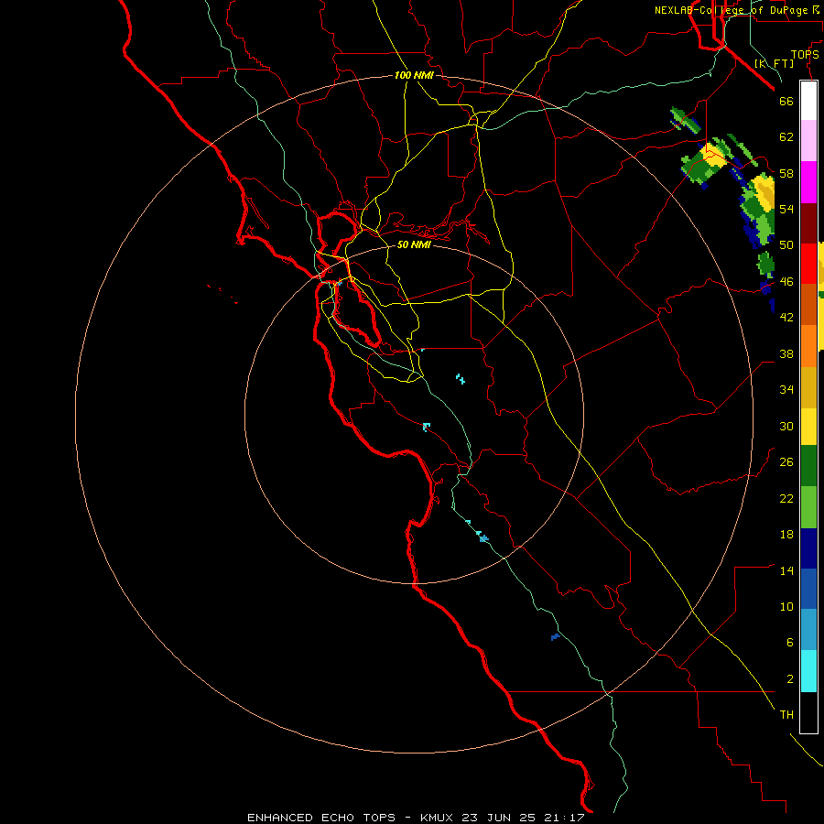Select the KMUX station identifier

436,818
